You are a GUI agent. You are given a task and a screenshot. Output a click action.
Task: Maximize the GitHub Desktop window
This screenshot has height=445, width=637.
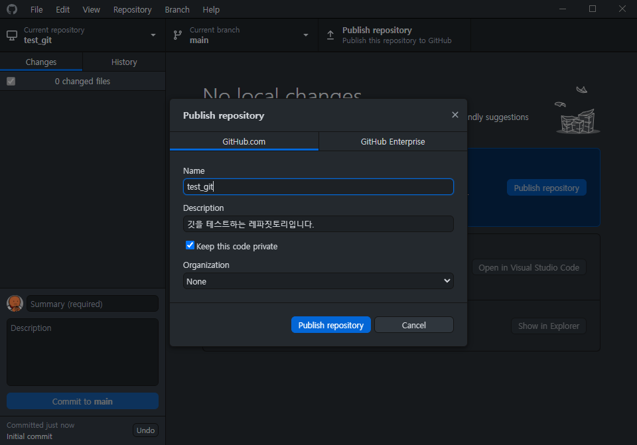[593, 9]
